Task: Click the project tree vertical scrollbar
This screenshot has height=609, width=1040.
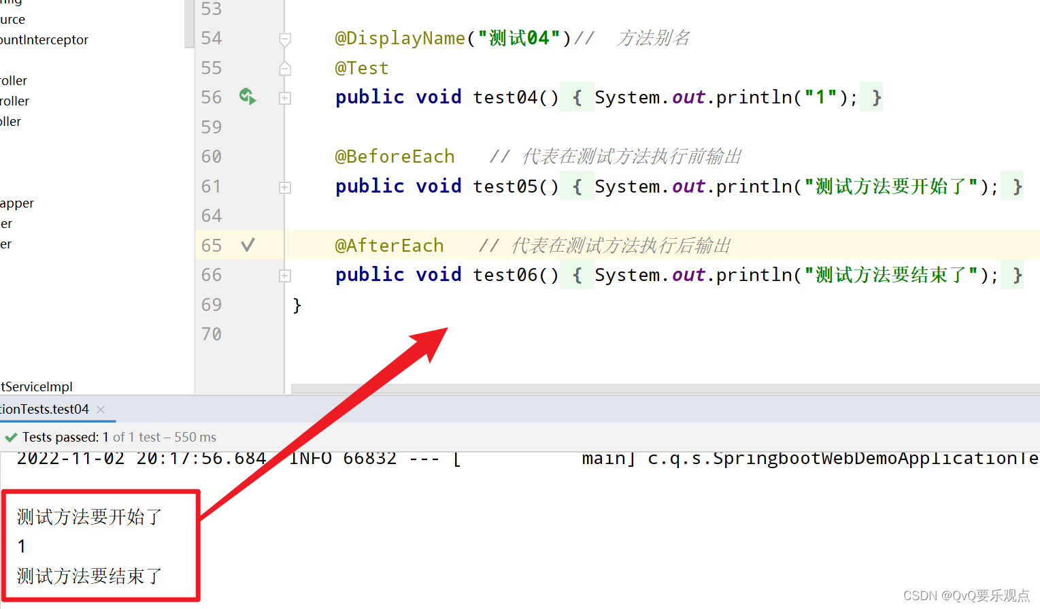Action: [189, 24]
